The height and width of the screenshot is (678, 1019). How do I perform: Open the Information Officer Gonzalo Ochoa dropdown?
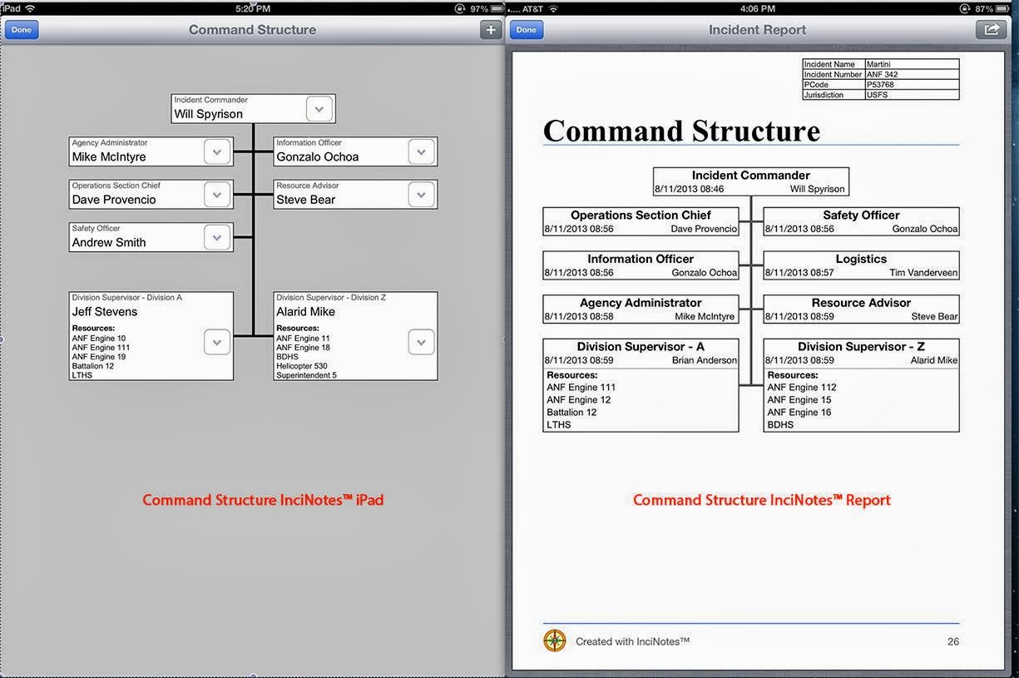pos(422,151)
